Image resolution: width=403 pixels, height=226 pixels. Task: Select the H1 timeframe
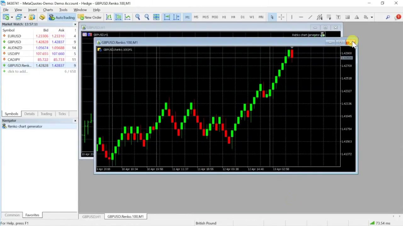224,17
